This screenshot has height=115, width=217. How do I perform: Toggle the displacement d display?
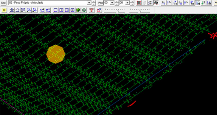coord(198,3)
